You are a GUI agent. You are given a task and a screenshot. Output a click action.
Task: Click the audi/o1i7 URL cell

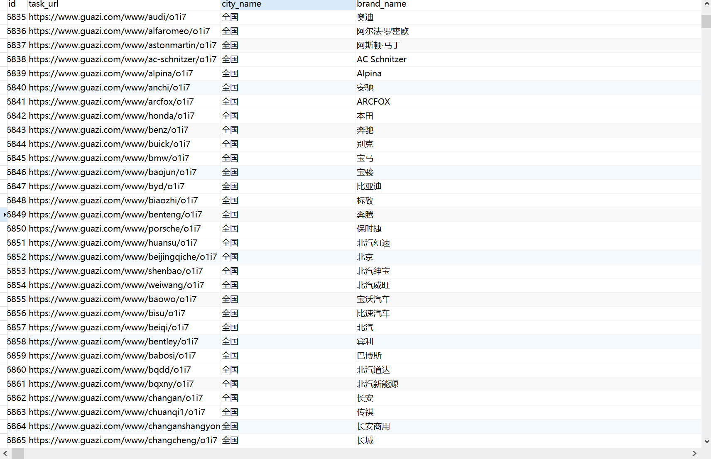pyautogui.click(x=124, y=17)
